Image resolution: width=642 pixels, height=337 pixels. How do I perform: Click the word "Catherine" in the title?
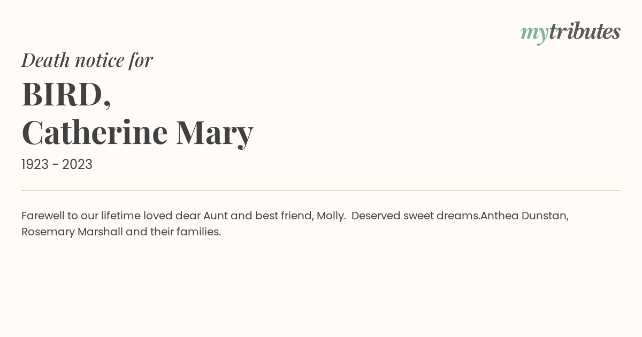(95, 132)
